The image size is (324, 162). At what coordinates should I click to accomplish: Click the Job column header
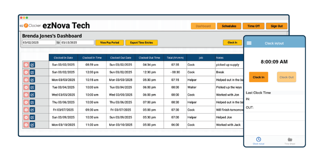(201, 57)
